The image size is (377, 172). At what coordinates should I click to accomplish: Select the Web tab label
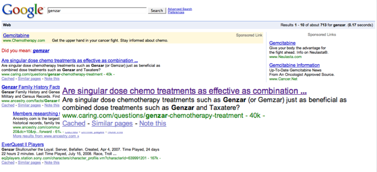coord(7,25)
